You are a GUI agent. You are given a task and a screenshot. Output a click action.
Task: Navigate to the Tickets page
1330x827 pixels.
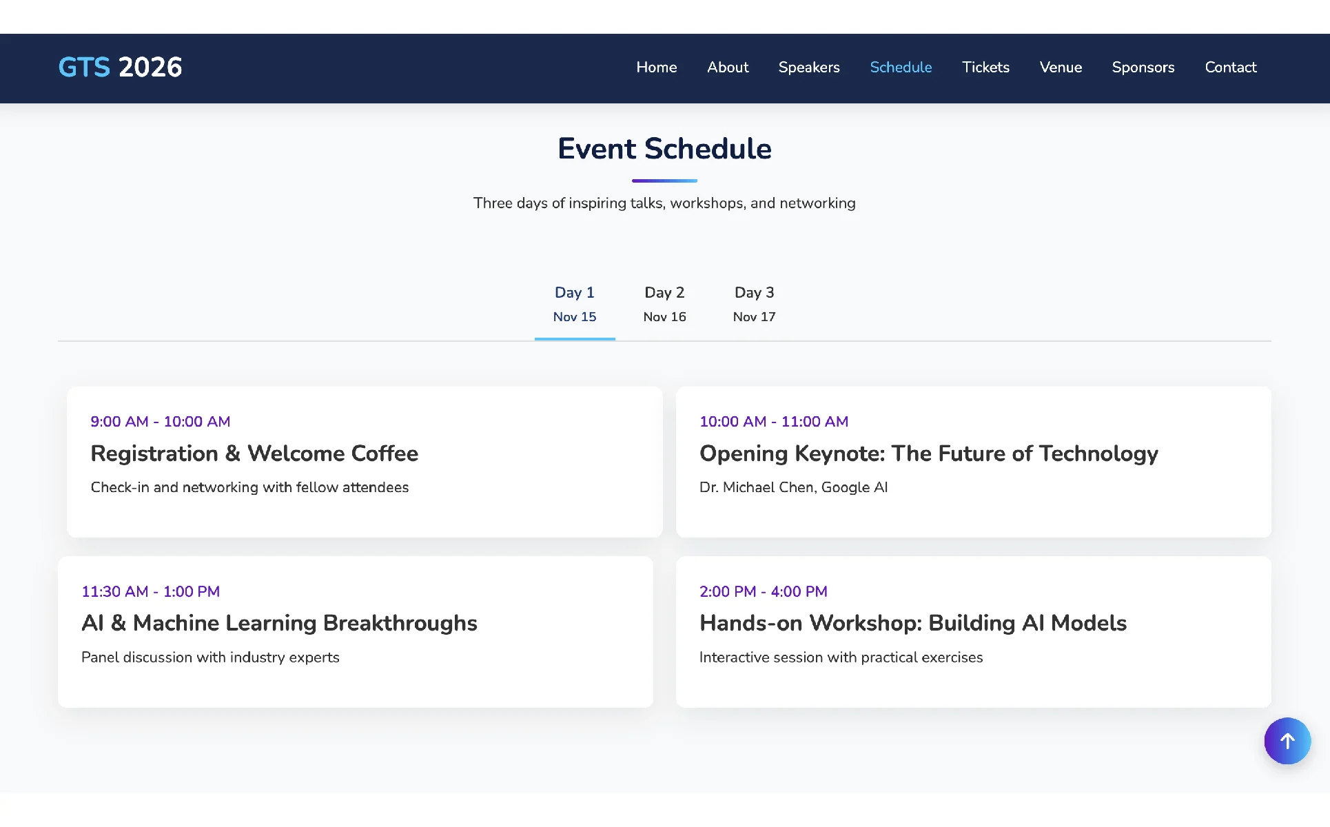985,68
